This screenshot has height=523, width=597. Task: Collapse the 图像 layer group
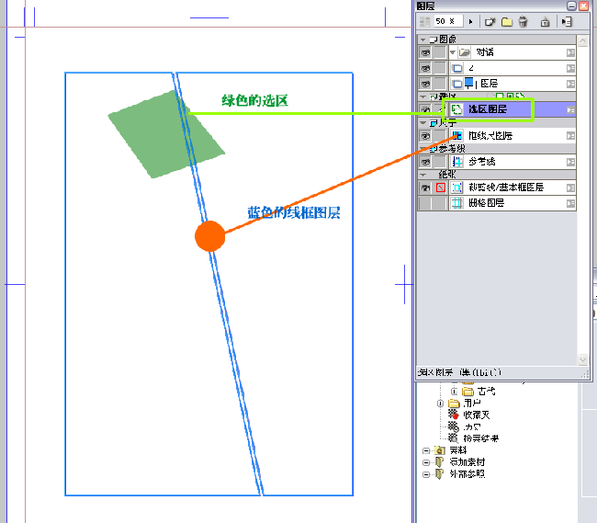click(x=422, y=40)
